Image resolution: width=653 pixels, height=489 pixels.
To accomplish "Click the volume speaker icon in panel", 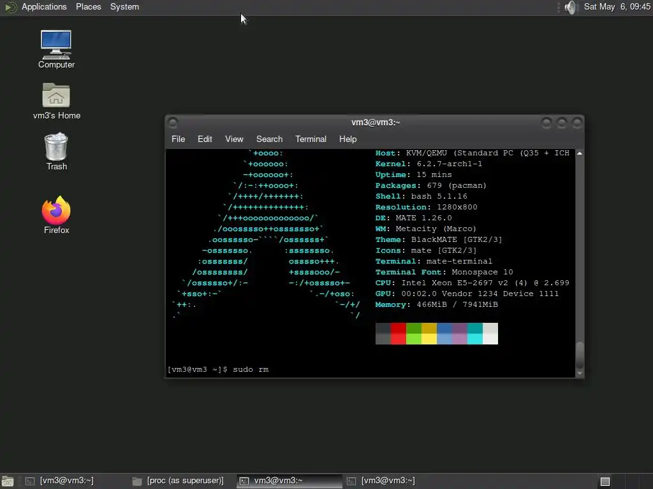I will pyautogui.click(x=571, y=7).
